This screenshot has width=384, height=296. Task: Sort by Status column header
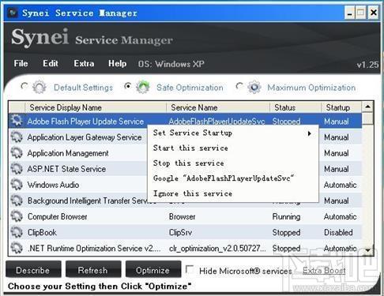click(x=296, y=107)
